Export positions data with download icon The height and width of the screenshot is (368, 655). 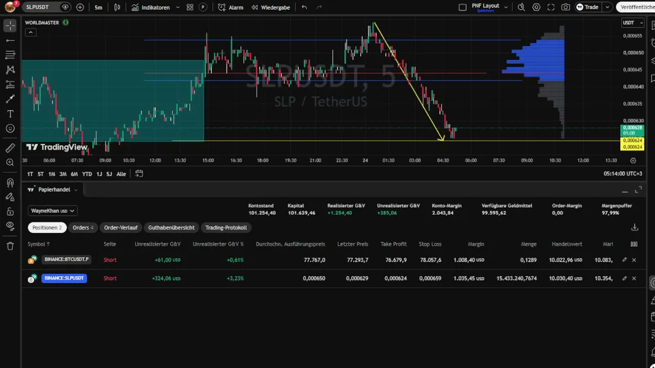635,227
